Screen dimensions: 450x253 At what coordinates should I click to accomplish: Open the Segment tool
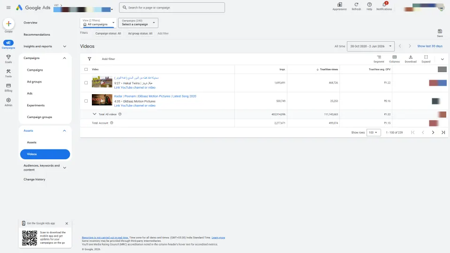pos(379,59)
